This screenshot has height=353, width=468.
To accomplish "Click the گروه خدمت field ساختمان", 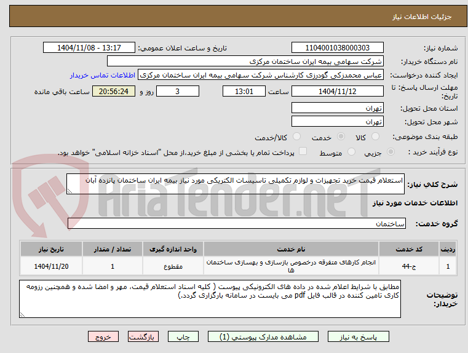I will pos(236,223).
